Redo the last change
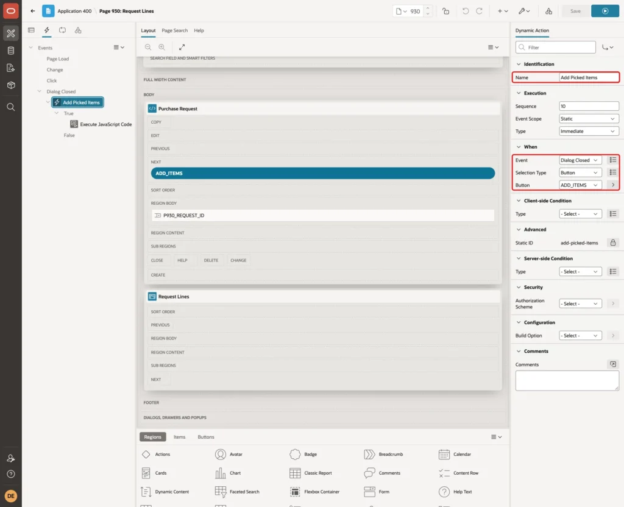The height and width of the screenshot is (507, 624). [x=479, y=11]
